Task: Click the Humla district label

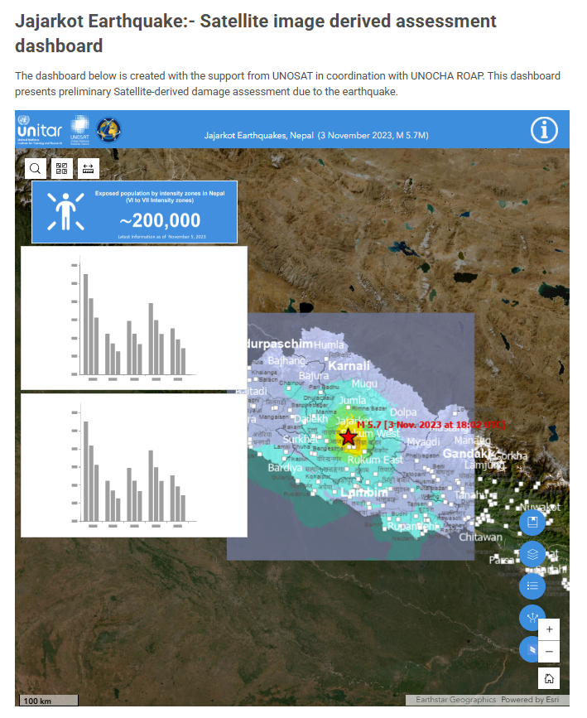Action: coord(329,345)
